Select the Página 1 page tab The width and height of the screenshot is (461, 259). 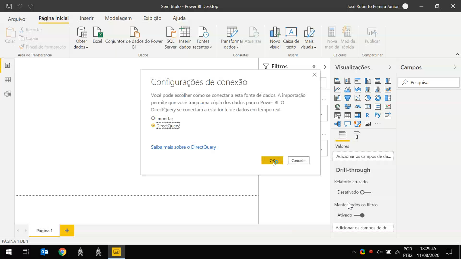point(44,231)
